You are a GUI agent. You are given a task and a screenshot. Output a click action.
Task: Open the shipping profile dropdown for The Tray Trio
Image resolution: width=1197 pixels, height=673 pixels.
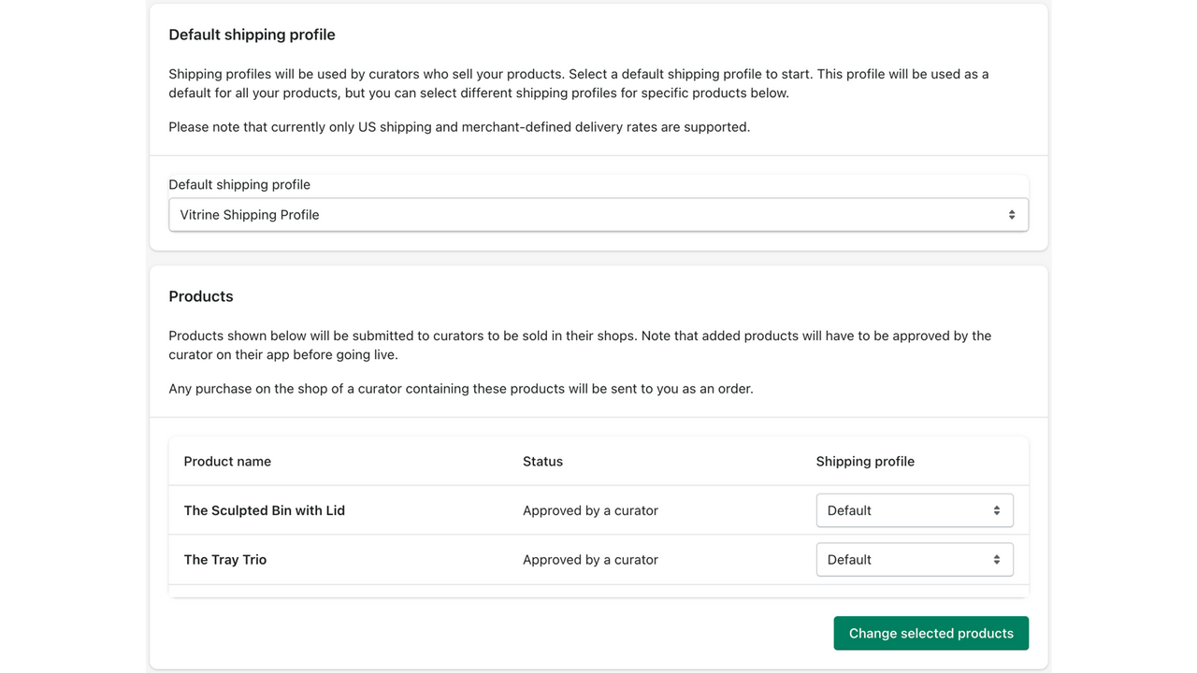(x=915, y=559)
